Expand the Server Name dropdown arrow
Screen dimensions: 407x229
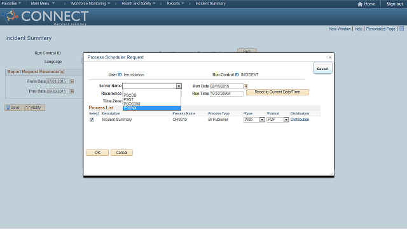click(179, 86)
